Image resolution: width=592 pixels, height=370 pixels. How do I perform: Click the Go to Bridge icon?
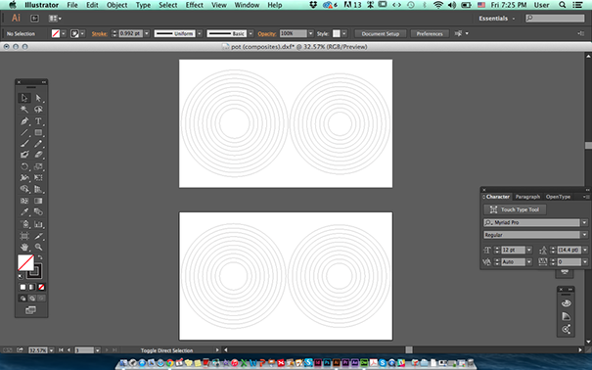(x=34, y=19)
